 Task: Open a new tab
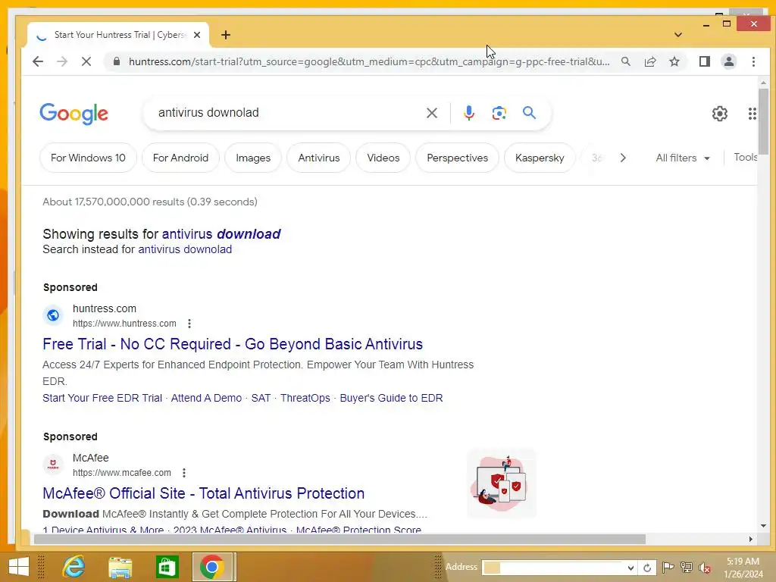tap(226, 35)
